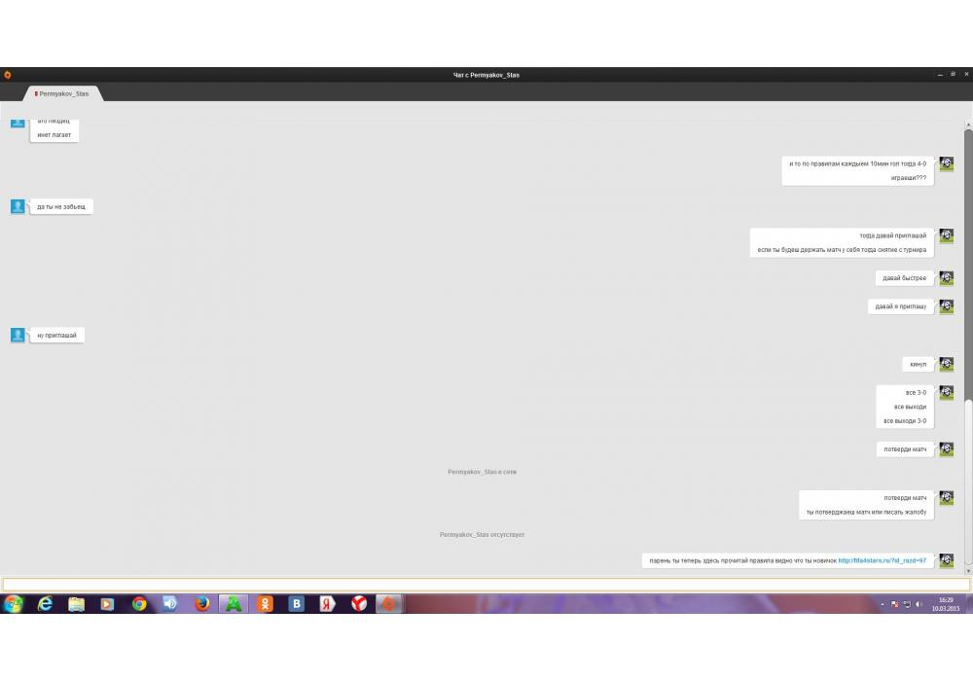Click soccer avatar beside the fifa4stars link message
This screenshot has height=681, width=973.
(x=947, y=560)
